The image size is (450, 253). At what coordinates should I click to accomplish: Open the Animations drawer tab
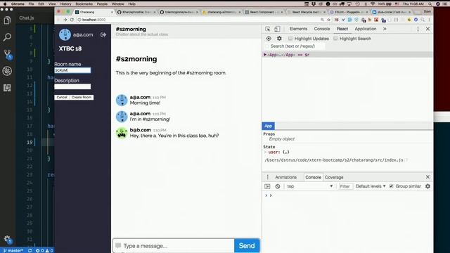(x=285, y=177)
